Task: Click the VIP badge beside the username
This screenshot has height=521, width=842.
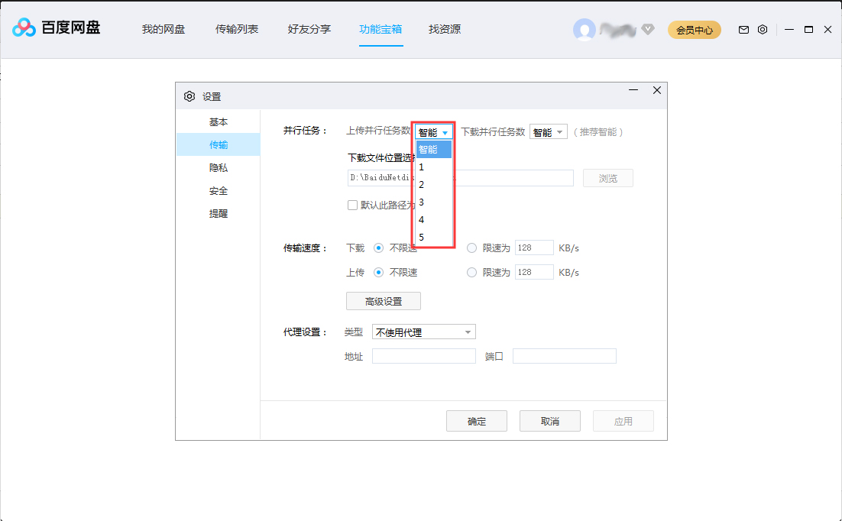Action: coord(647,29)
